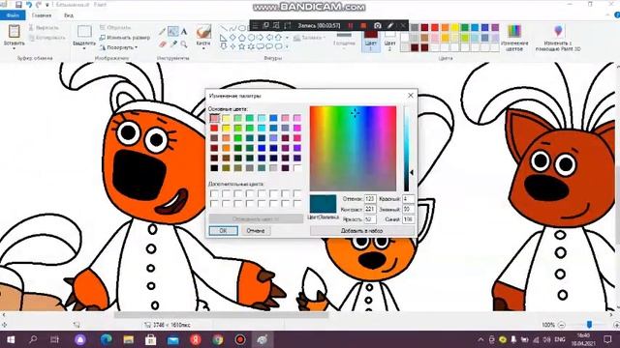Click the zoom slider in the status bar
This screenshot has height=348, width=620.
pos(589,325)
